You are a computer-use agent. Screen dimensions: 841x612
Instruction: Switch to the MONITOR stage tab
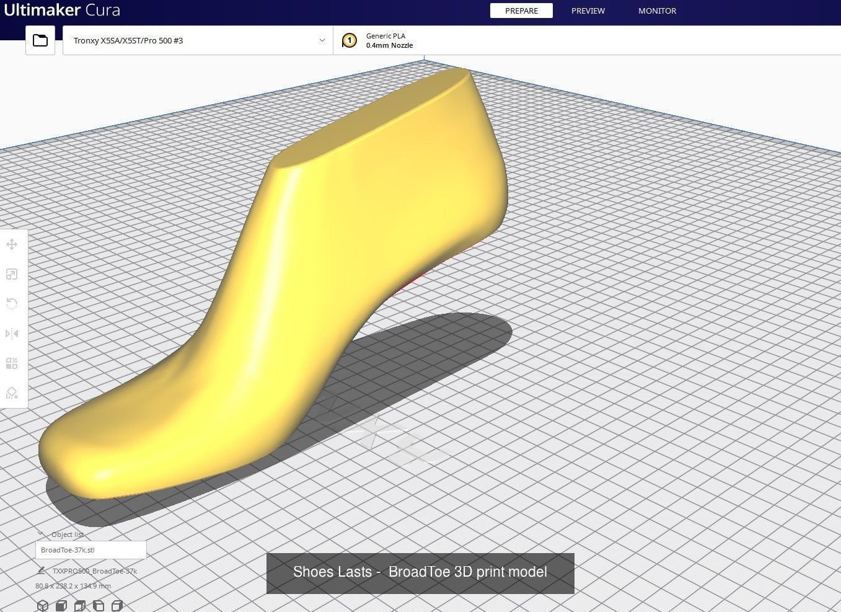click(657, 11)
